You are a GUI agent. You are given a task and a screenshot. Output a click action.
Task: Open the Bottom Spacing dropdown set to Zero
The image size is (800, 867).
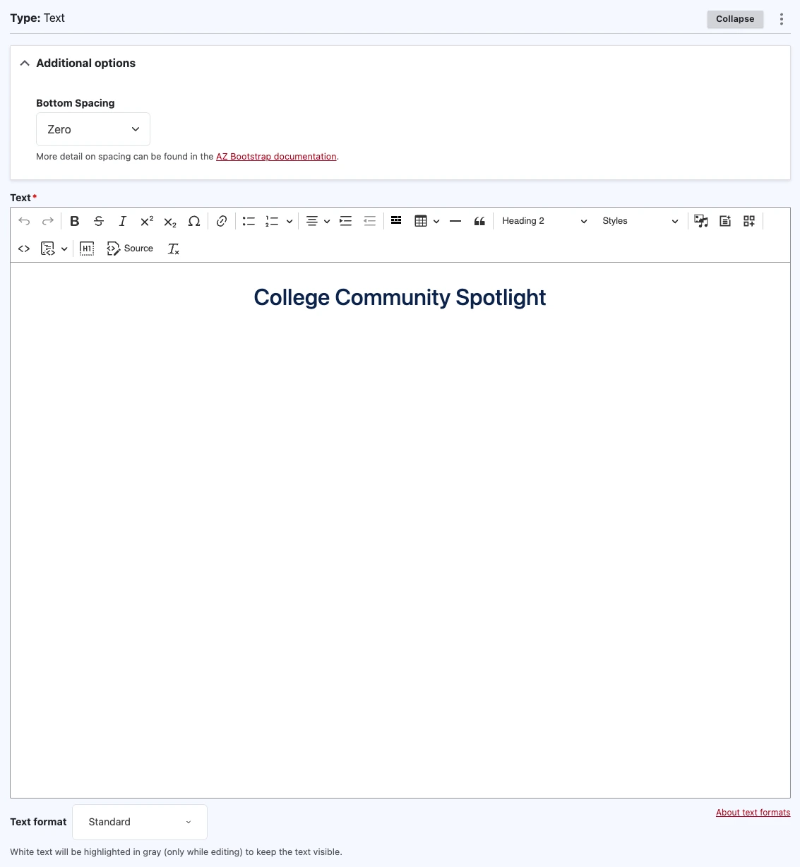pos(93,129)
